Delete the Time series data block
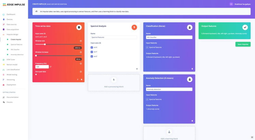 [81, 80]
